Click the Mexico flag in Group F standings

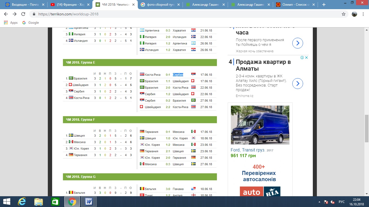coord(71,142)
